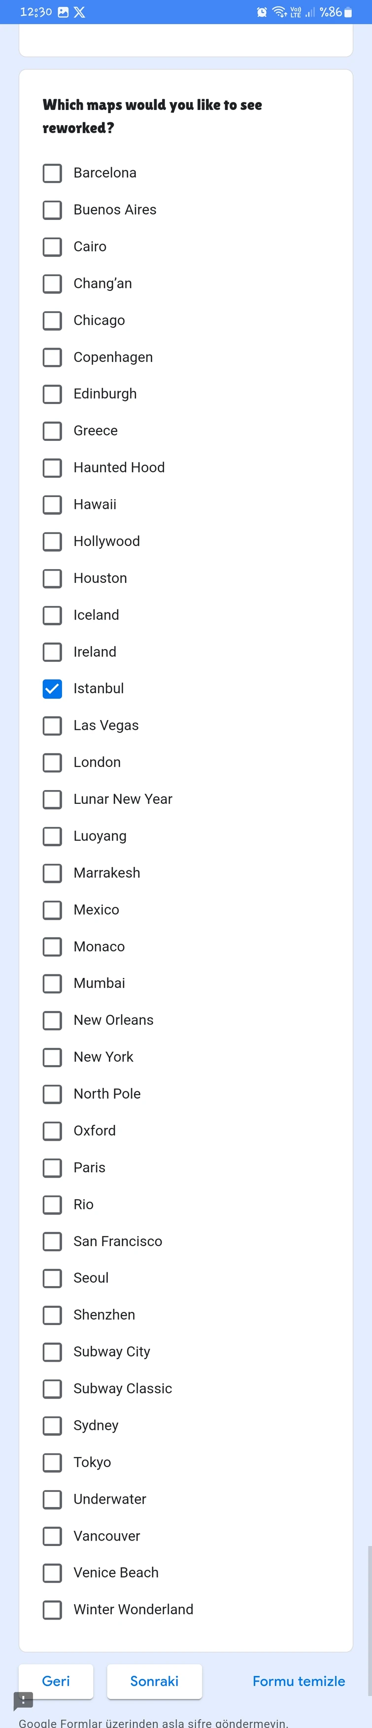372x1728 pixels.
Task: Check the Chang'an checkbox
Action: click(x=52, y=284)
